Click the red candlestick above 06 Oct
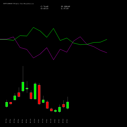The image size is (127, 127). [x=31, y=96]
